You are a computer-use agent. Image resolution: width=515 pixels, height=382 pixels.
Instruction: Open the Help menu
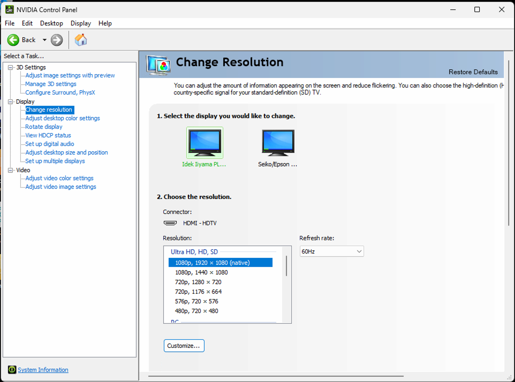pyautogui.click(x=105, y=23)
